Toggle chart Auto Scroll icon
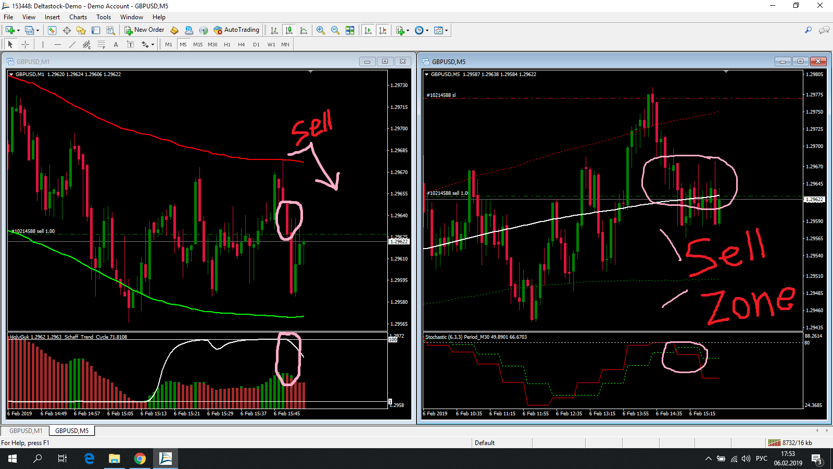This screenshot has width=833, height=469. (x=368, y=30)
